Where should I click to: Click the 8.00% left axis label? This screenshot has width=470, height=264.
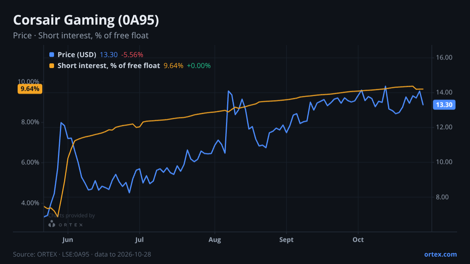click(x=30, y=122)
